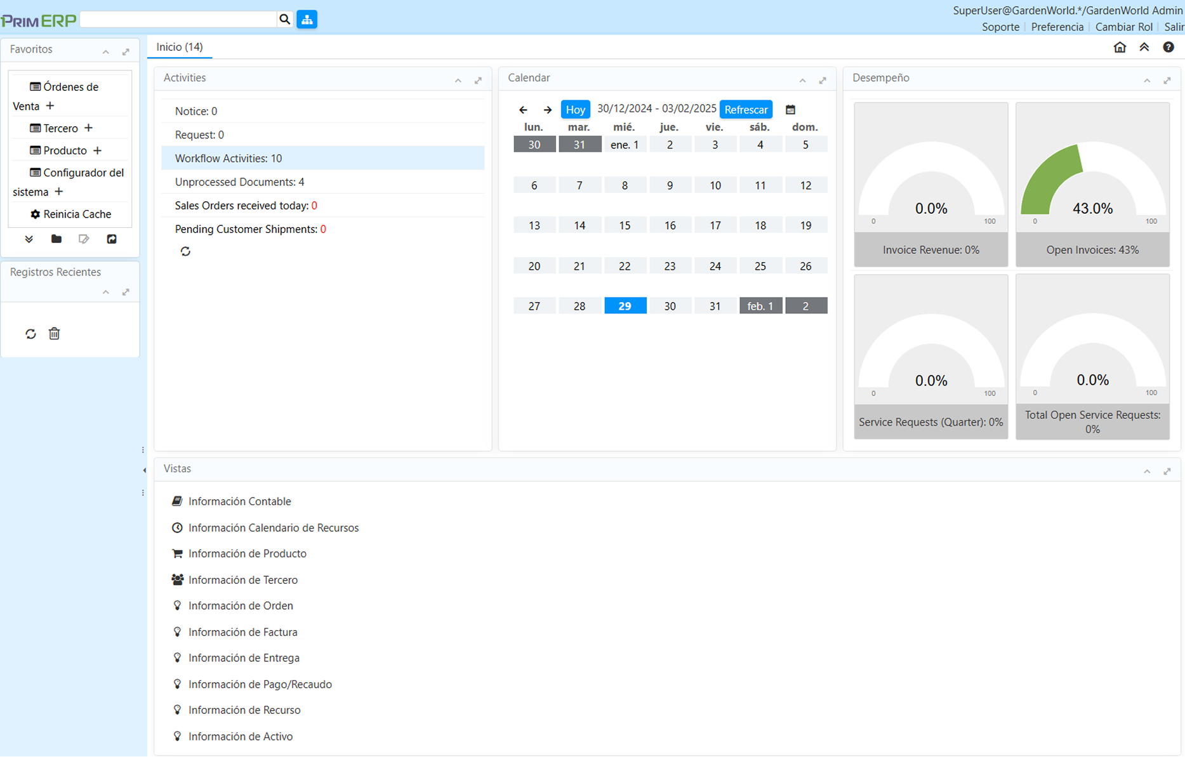Click the help question mark icon
This screenshot has width=1185, height=757.
1168,48
